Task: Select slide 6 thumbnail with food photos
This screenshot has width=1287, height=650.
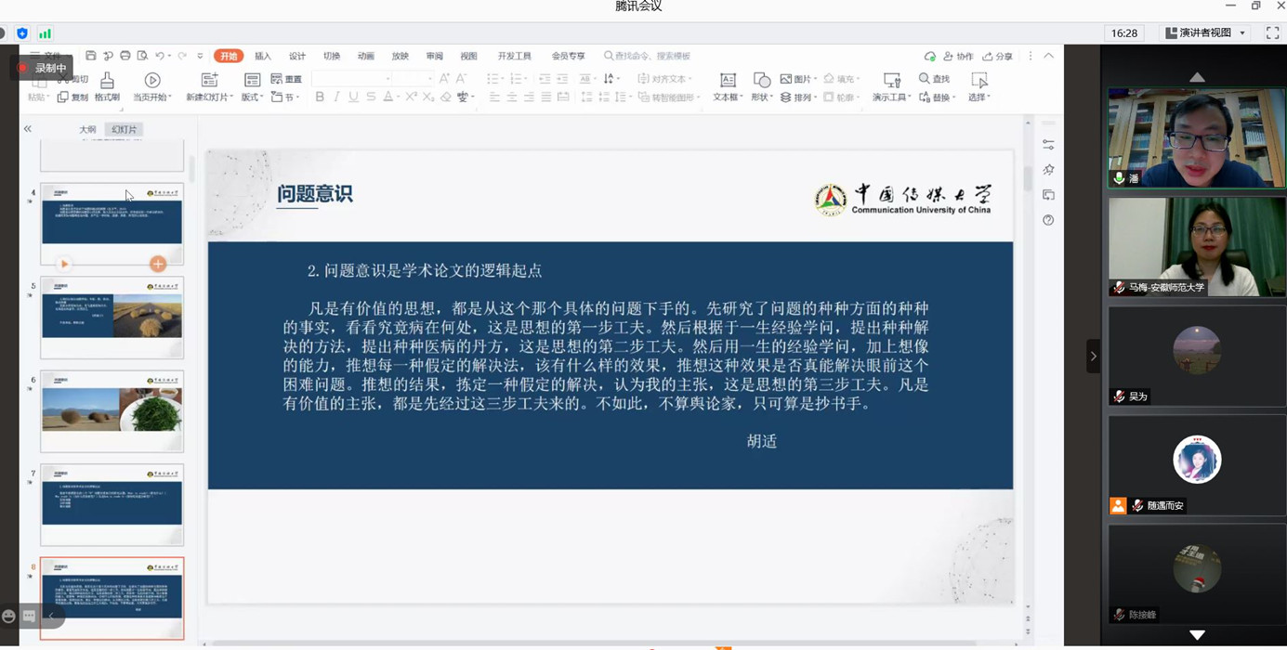Action: [112, 411]
